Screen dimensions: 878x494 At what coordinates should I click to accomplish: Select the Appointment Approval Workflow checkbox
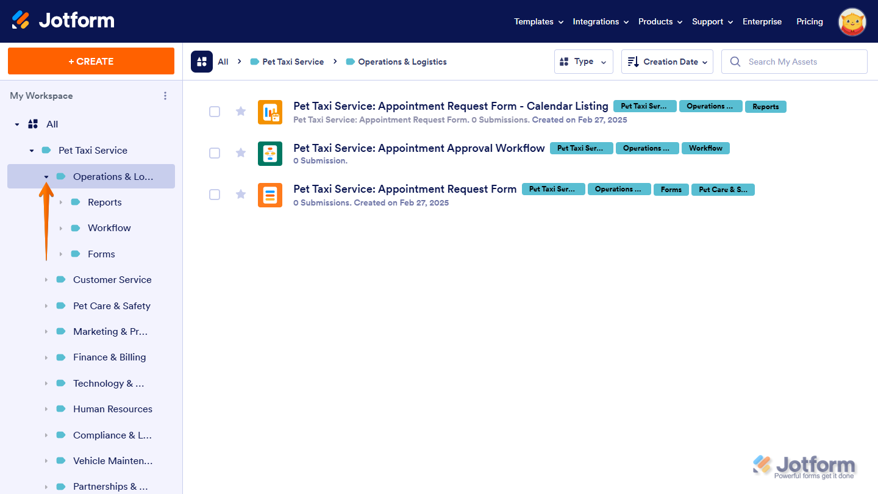pos(215,153)
